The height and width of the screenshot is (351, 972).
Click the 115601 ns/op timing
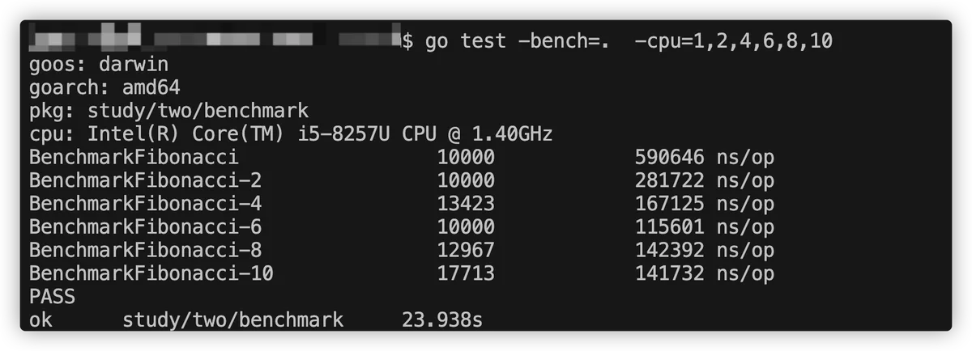(x=705, y=227)
